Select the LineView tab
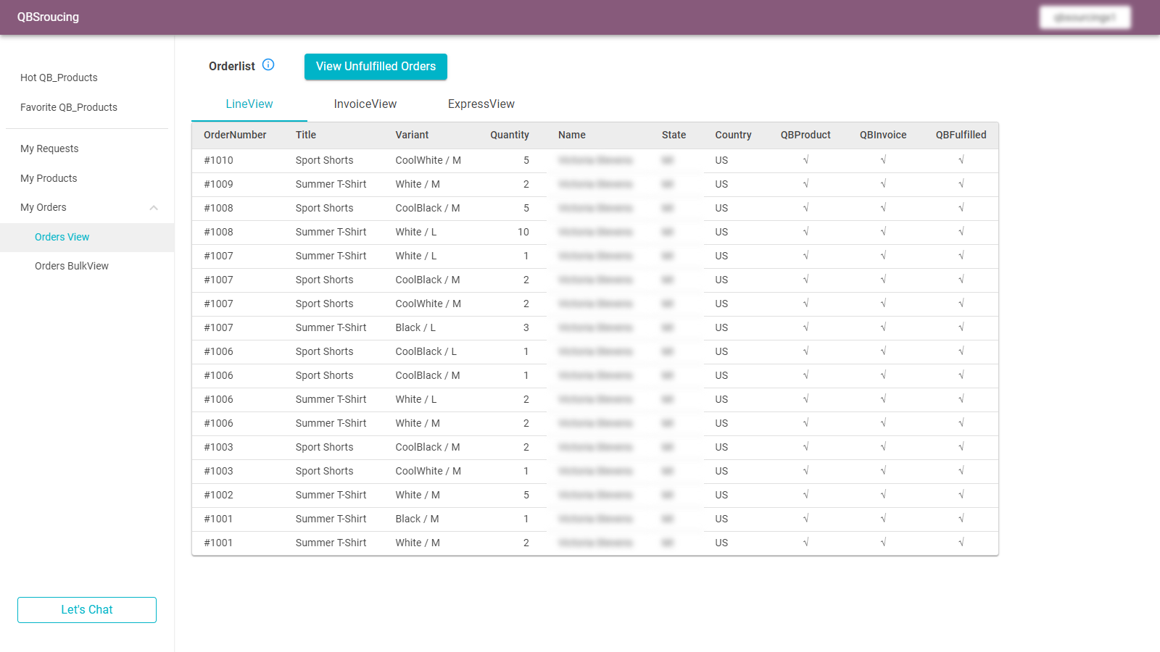Viewport: 1160px width, 652px height. click(x=249, y=104)
